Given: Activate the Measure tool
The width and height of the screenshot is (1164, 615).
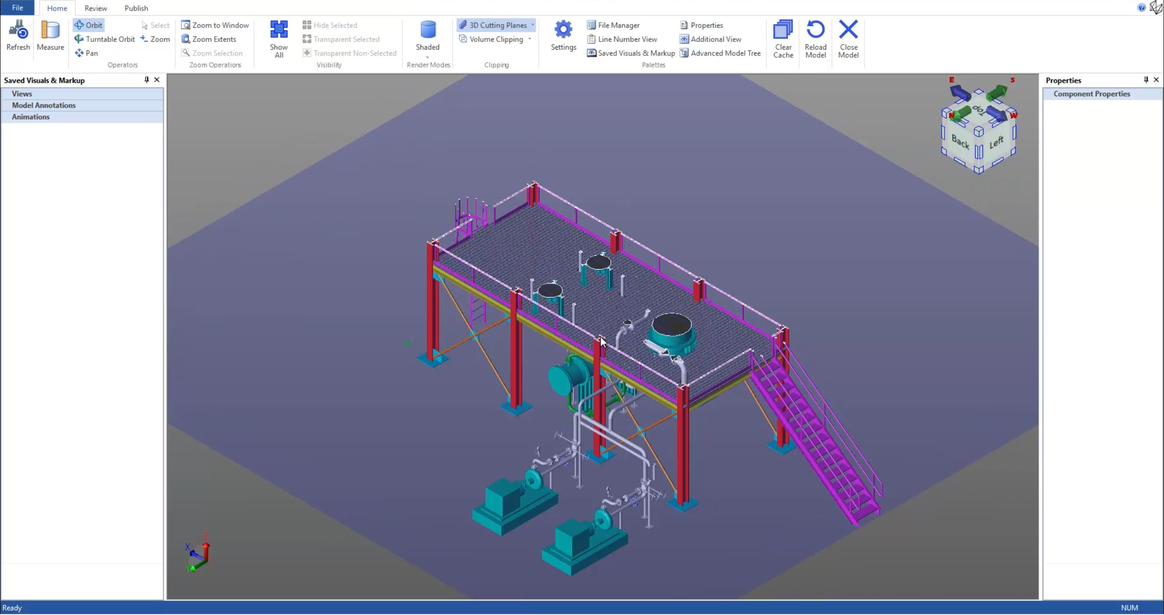Looking at the screenshot, I should click(x=50, y=30).
